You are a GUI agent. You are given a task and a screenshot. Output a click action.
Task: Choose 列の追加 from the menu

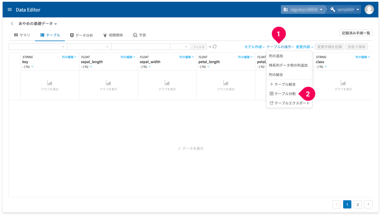point(289,56)
